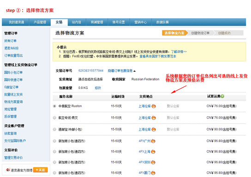Click 0.8 KG package weight value
This screenshot has height=177, width=251.
pos(83,88)
